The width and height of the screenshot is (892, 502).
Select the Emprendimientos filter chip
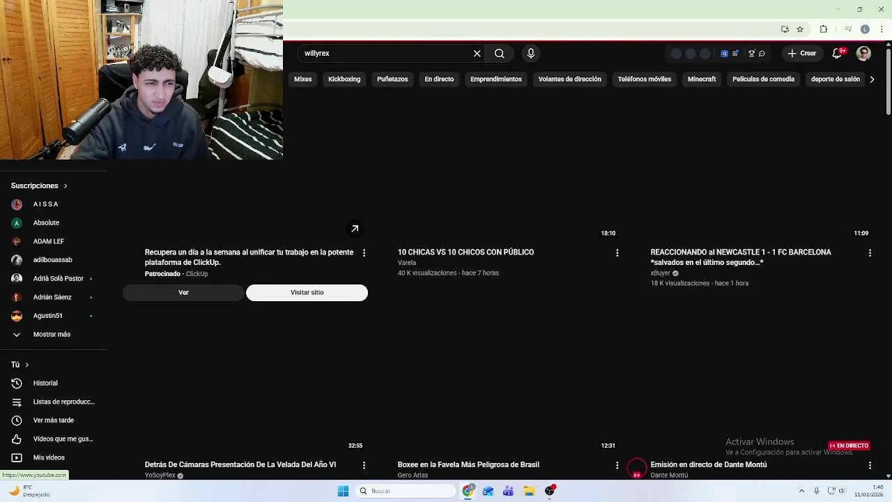pos(496,79)
